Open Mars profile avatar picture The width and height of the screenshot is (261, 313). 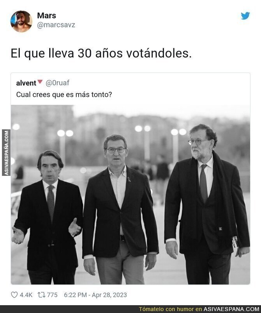pyautogui.click(x=21, y=21)
